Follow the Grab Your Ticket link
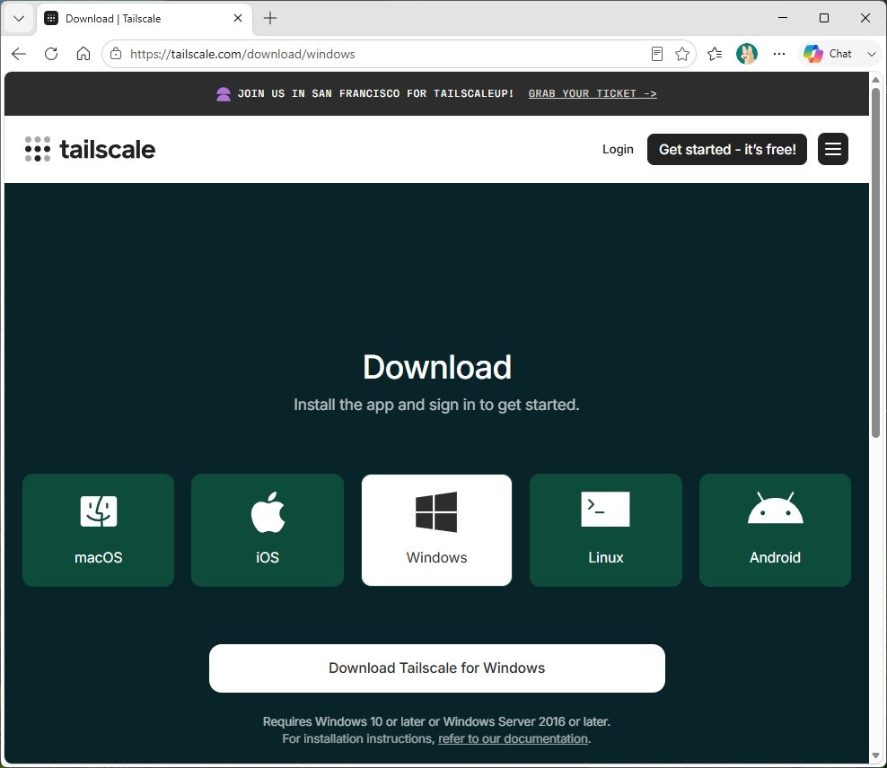This screenshot has width=887, height=768. [x=593, y=94]
